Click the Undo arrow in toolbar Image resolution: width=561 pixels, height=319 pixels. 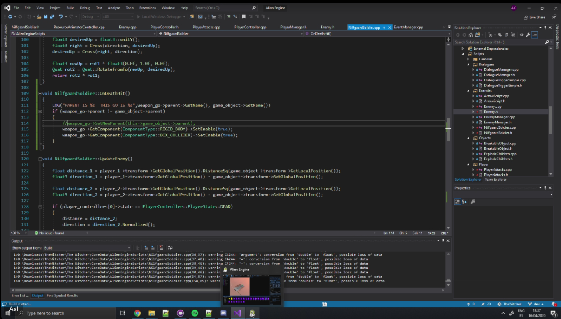click(x=61, y=17)
